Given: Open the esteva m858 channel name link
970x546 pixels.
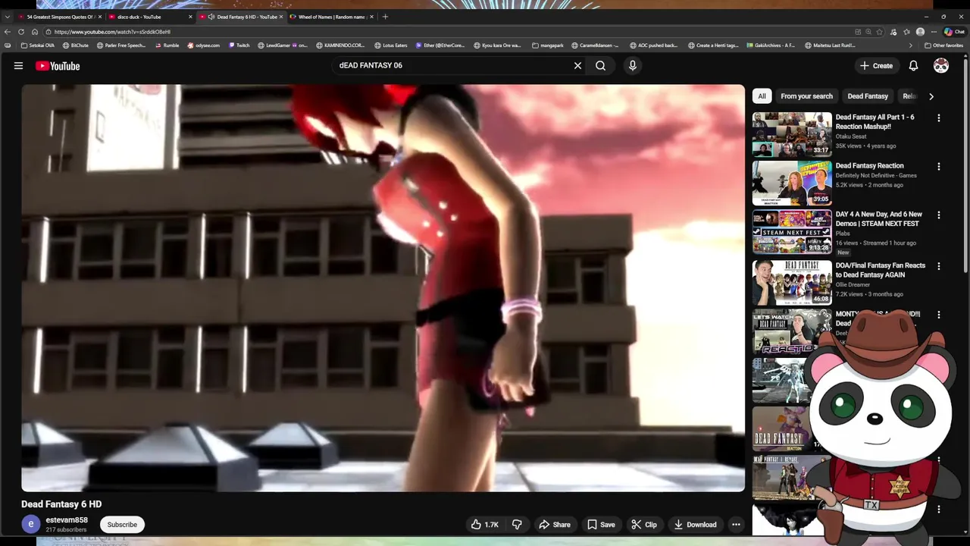Looking at the screenshot, I should click(67, 520).
